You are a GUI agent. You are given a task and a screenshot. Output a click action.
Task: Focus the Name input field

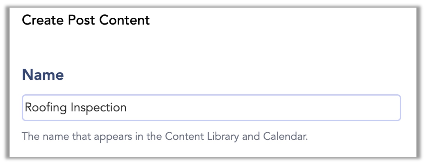click(211, 108)
